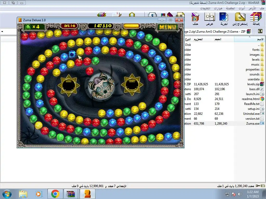Click the ZIP archive icon in the address bar

point(249,31)
